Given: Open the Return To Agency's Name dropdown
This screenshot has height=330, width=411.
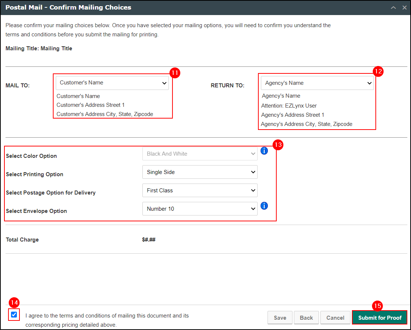Looking at the screenshot, I should [x=317, y=83].
